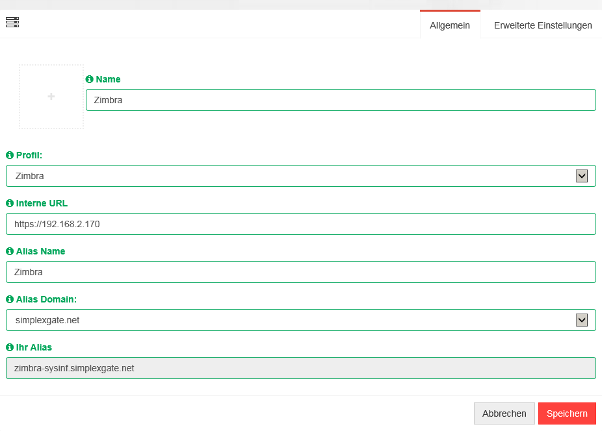Click the info icon next to Profil
602x431 pixels.
coord(10,155)
